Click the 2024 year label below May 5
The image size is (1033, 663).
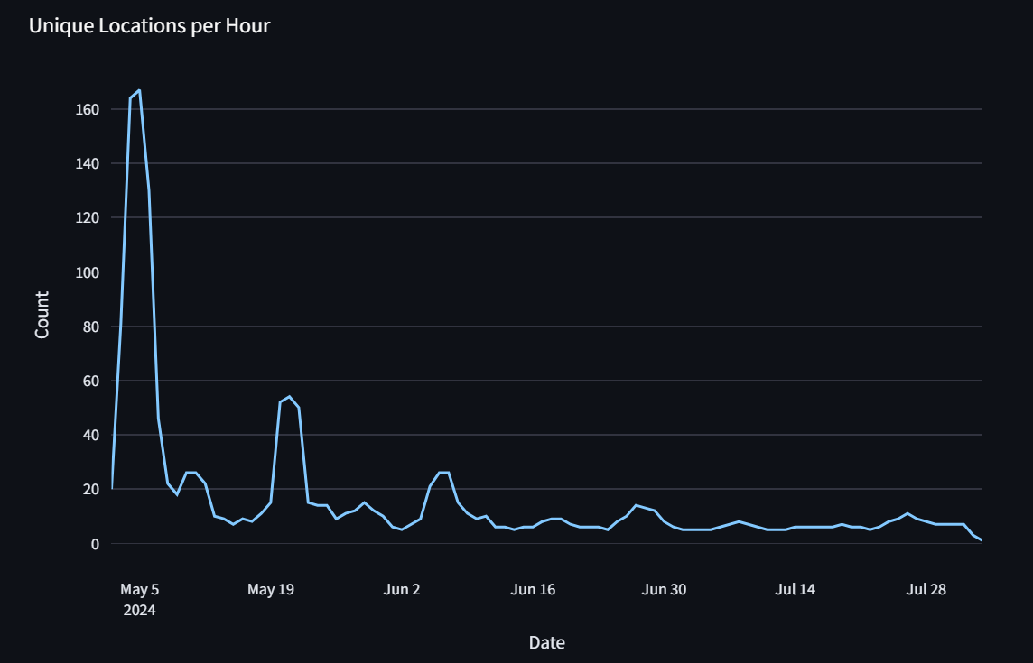click(x=142, y=610)
